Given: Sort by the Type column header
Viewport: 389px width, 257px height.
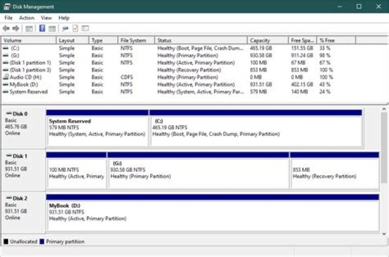Looking at the screenshot, I should click(103, 40).
